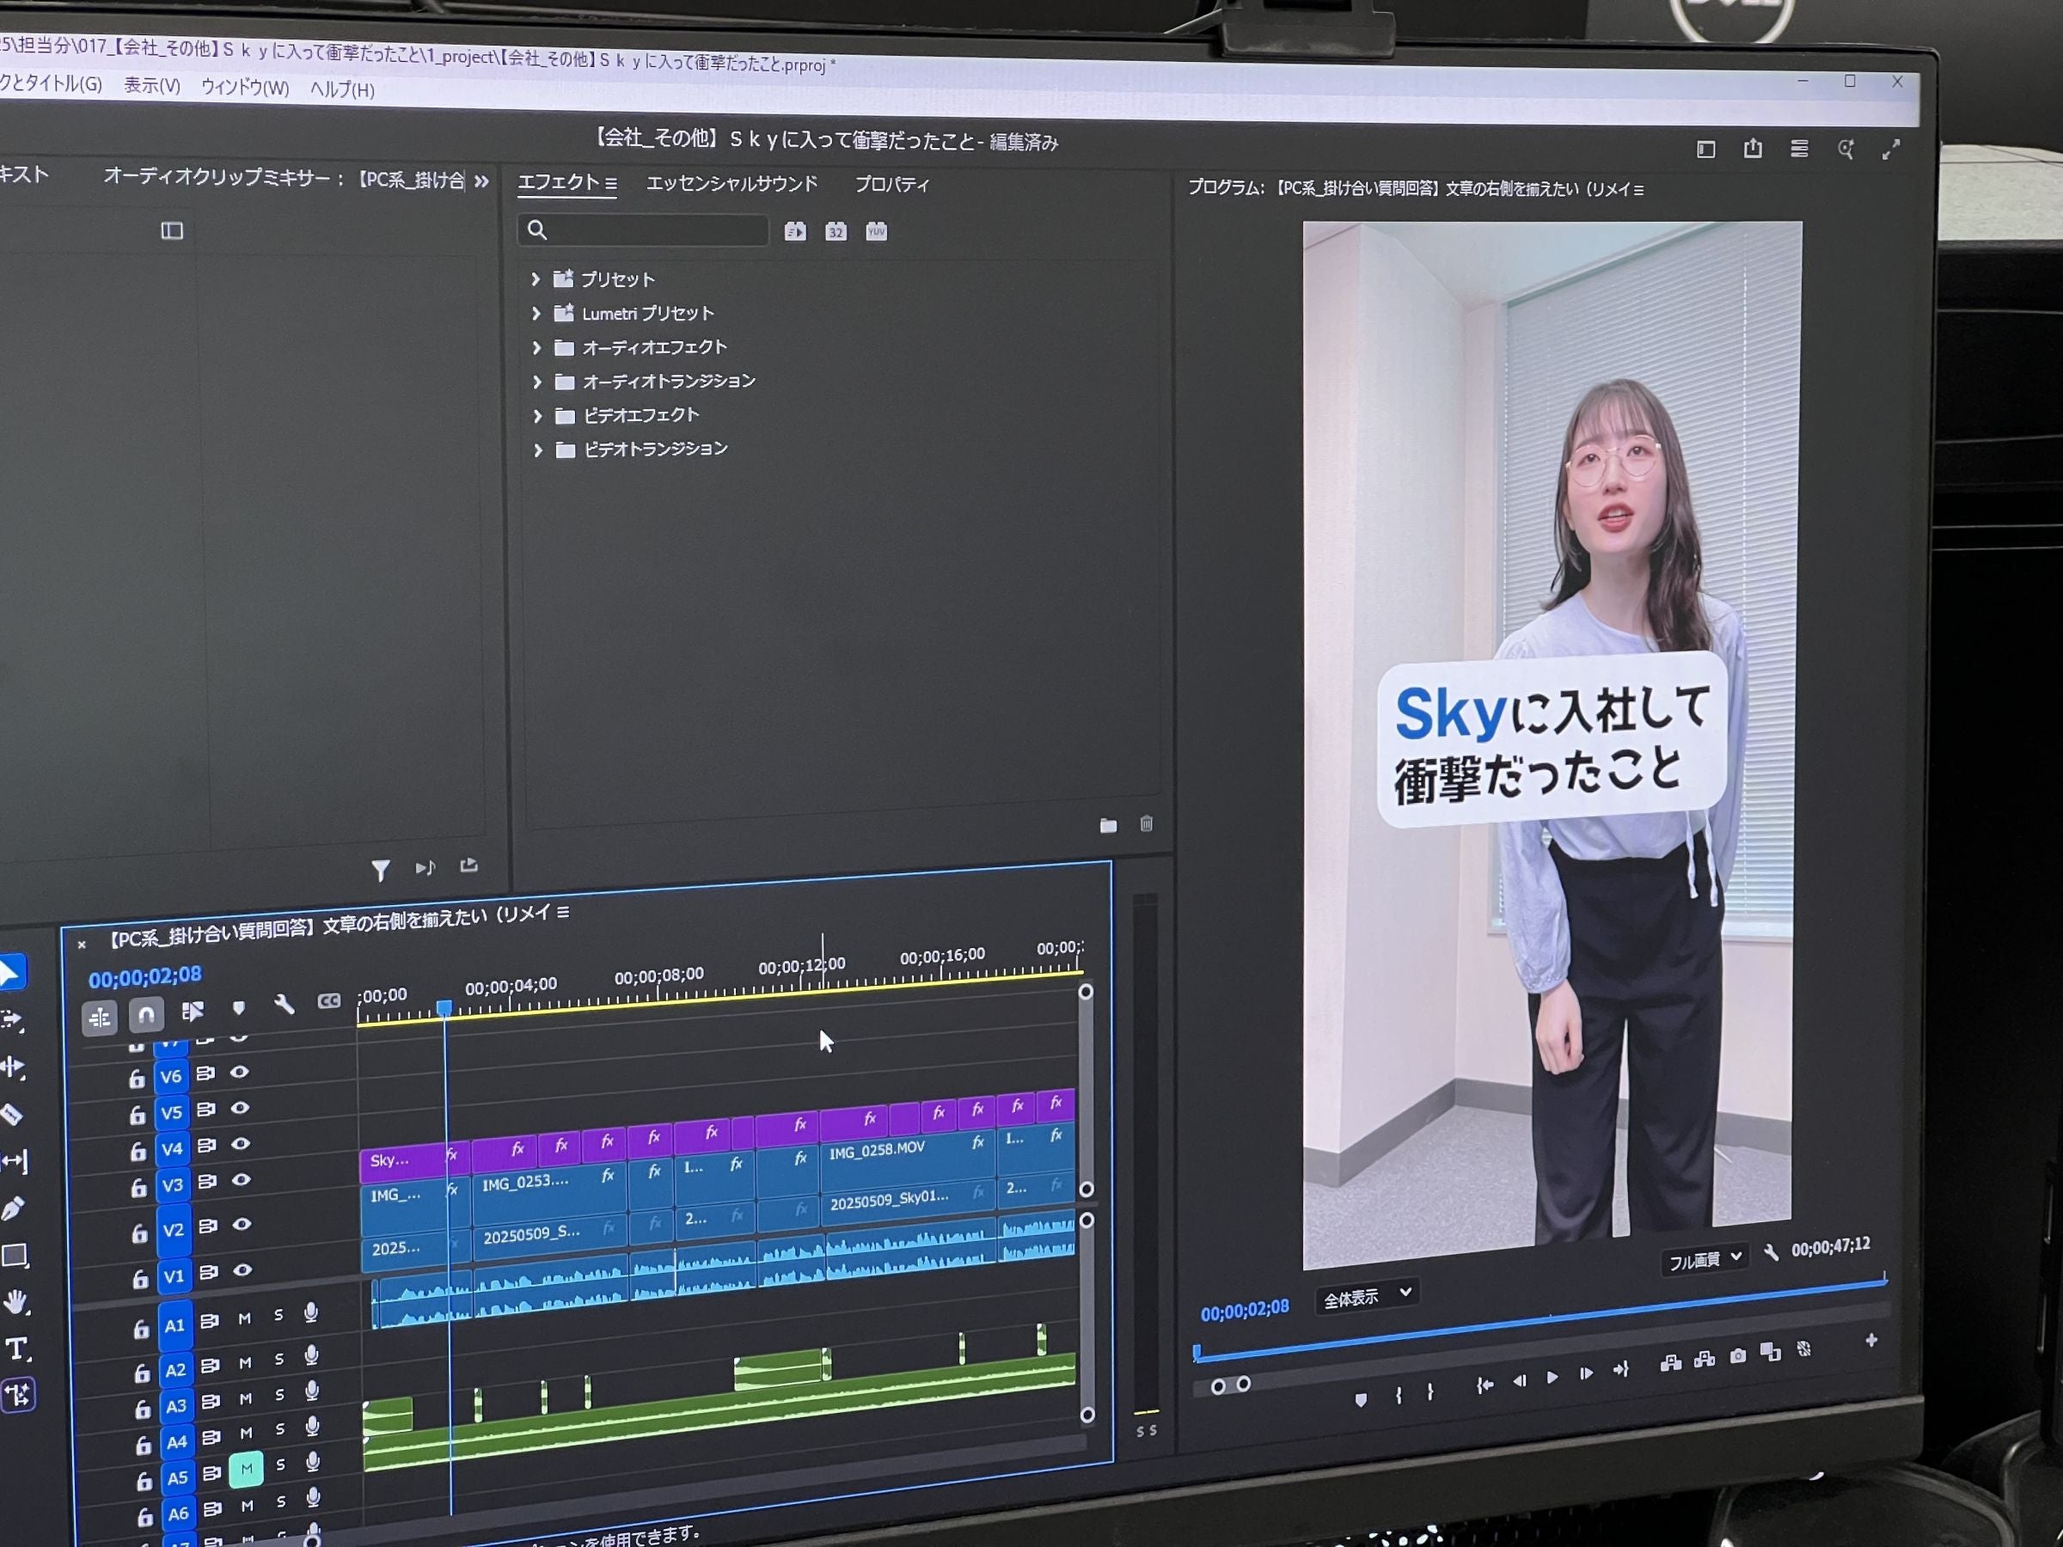Click the timeline playhead handle
The width and height of the screenshot is (2063, 1547).
coord(445,1008)
